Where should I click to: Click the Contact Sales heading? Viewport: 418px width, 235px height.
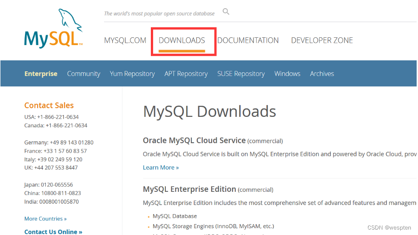point(49,105)
